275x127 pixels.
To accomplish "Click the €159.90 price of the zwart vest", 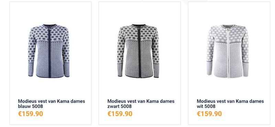I will click(x=120, y=114).
